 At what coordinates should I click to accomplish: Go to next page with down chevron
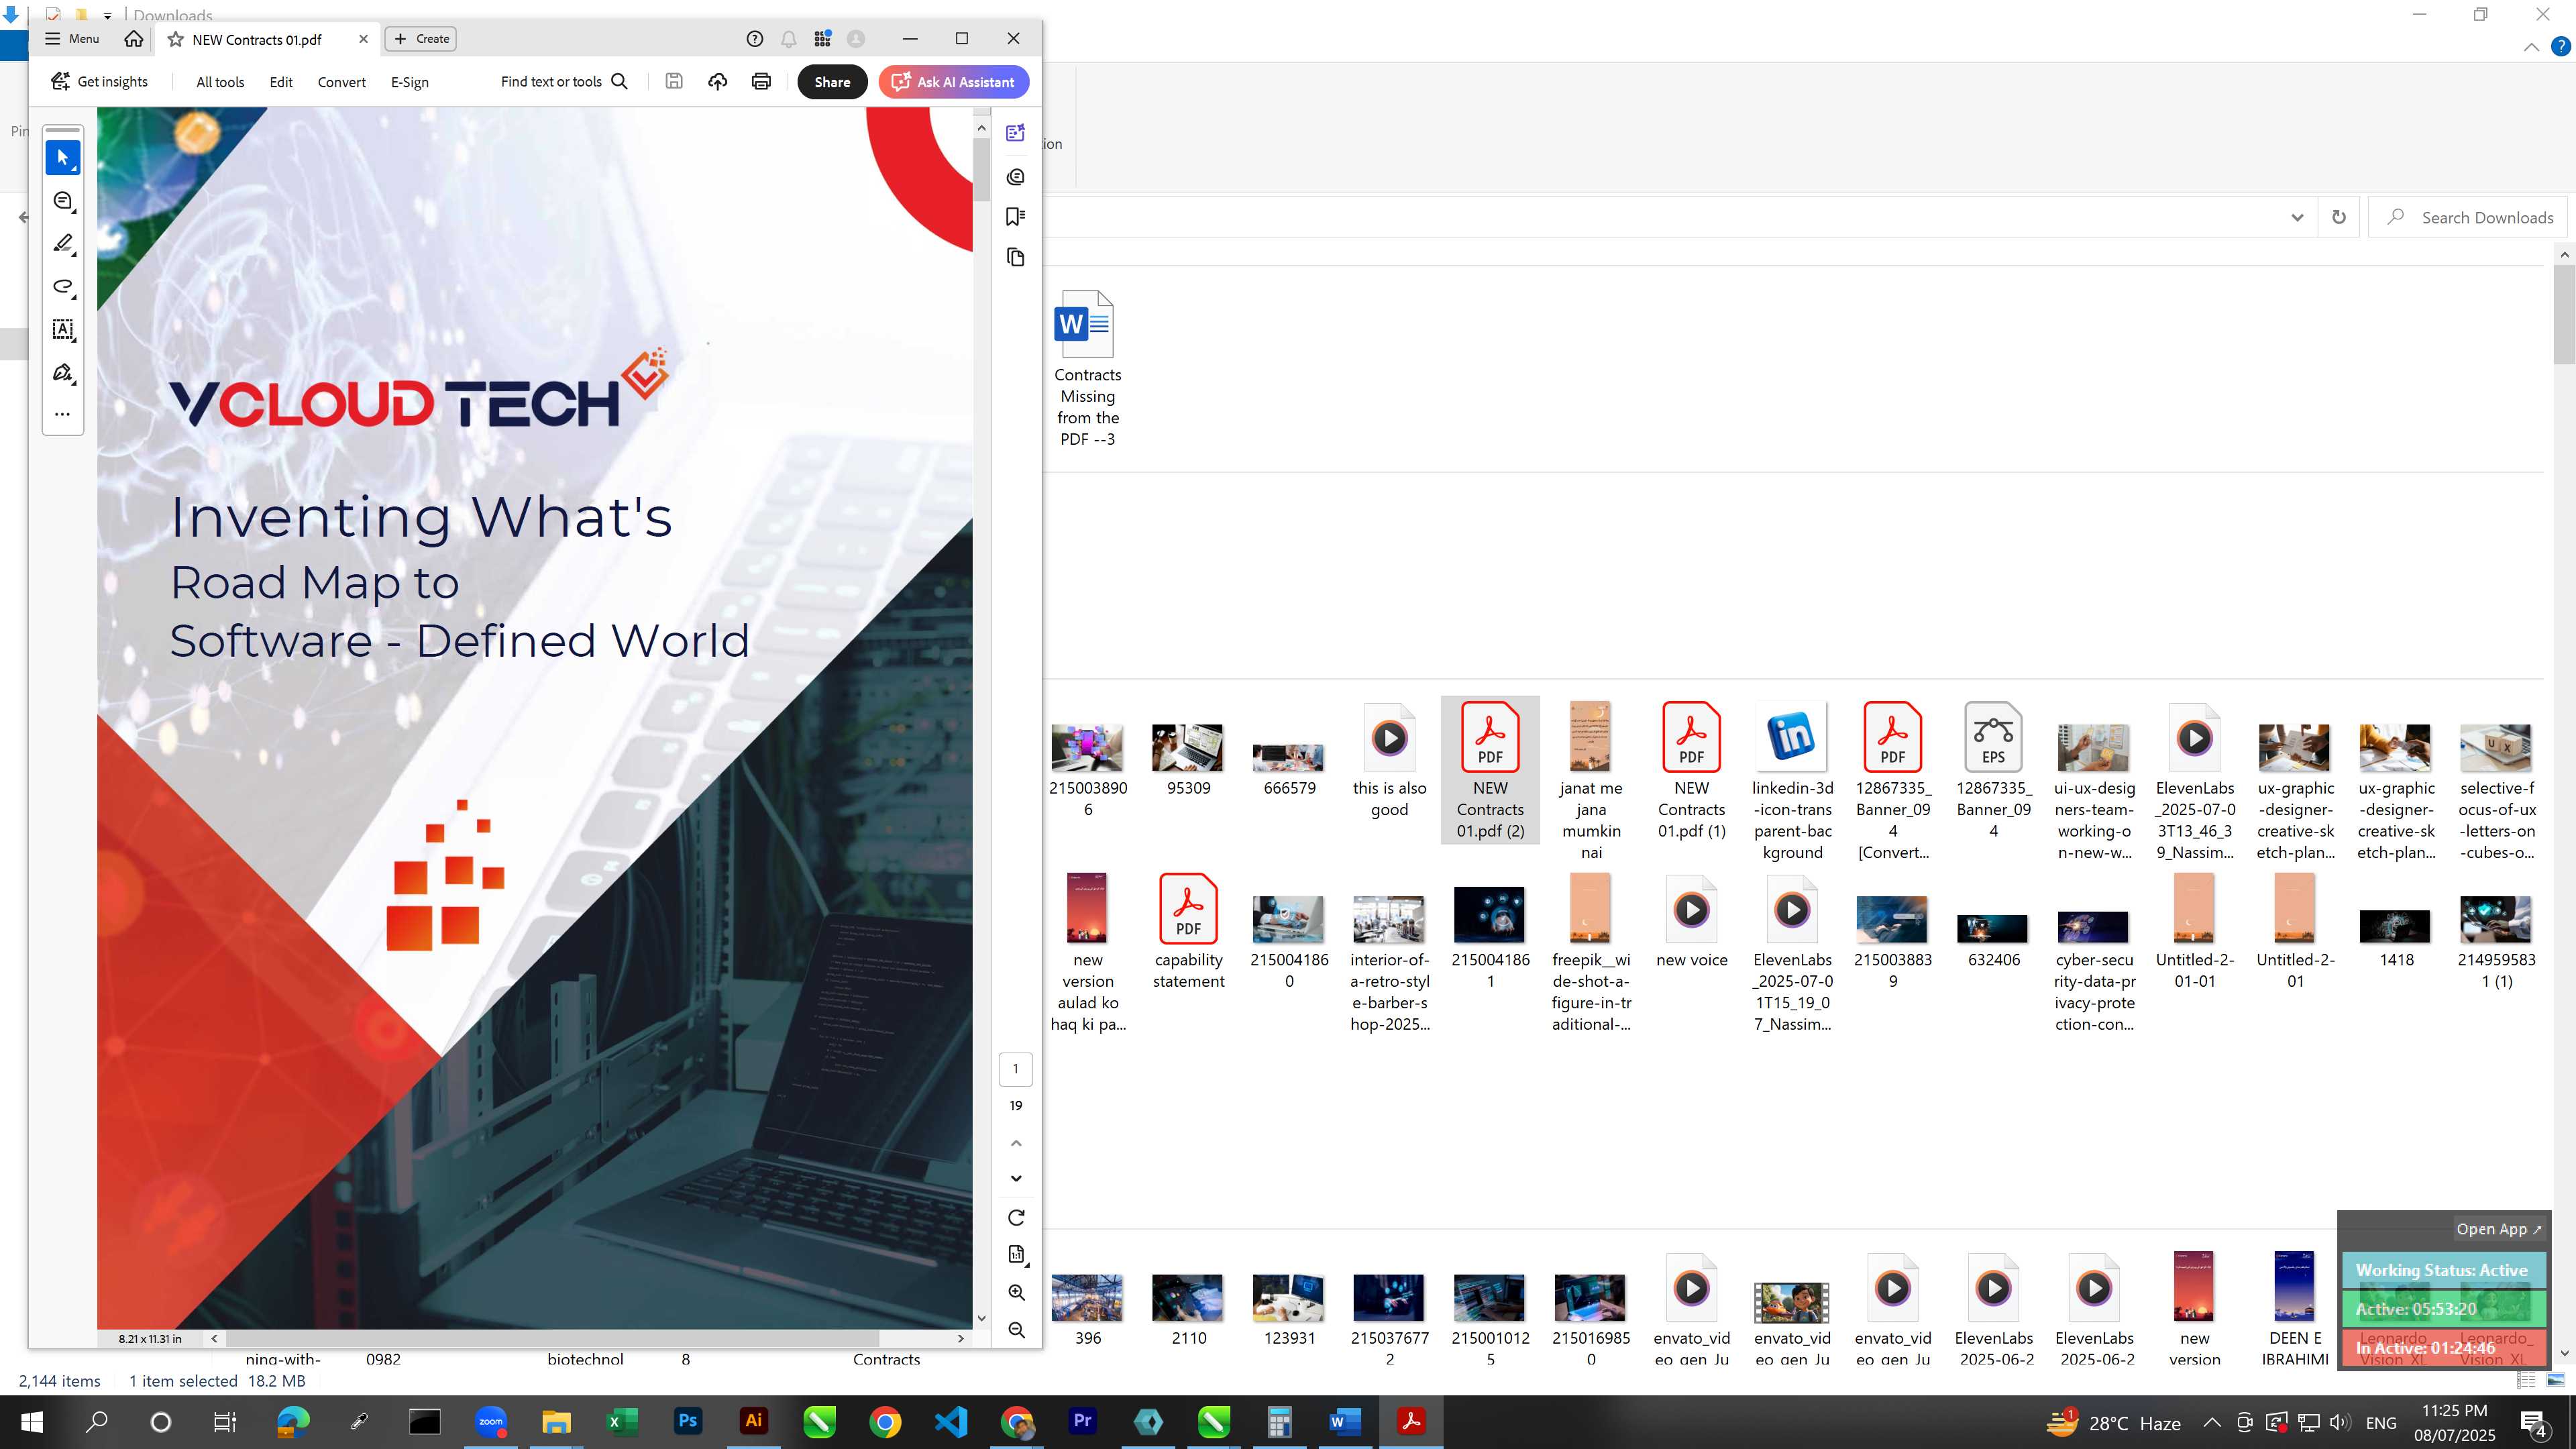click(x=1016, y=1179)
